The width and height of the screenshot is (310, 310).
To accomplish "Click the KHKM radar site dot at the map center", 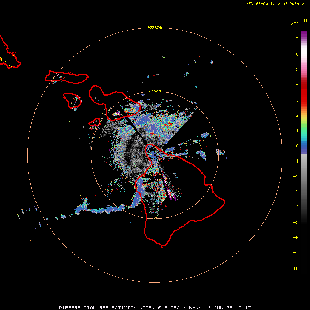I will (x=155, y=155).
